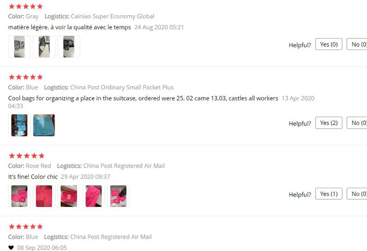
Task: Open third rose red review photo
Action: tap(69, 196)
